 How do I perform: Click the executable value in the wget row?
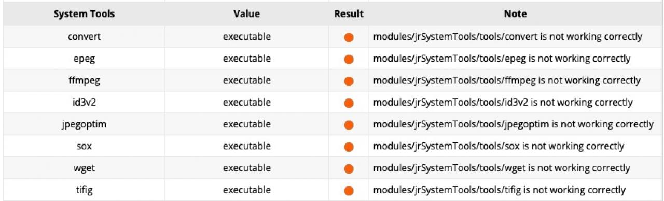tap(247, 168)
